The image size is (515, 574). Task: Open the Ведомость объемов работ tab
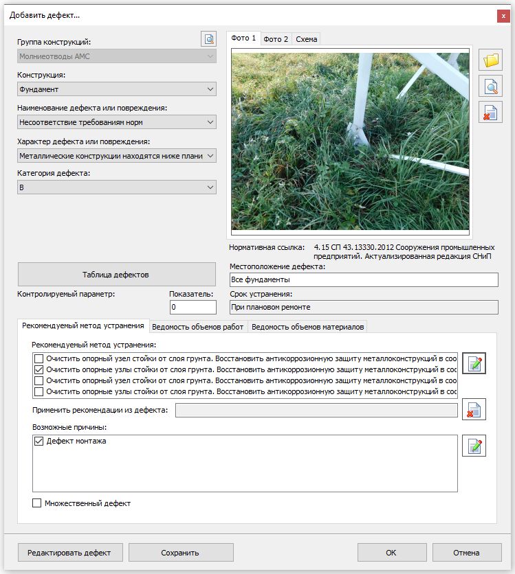(198, 327)
